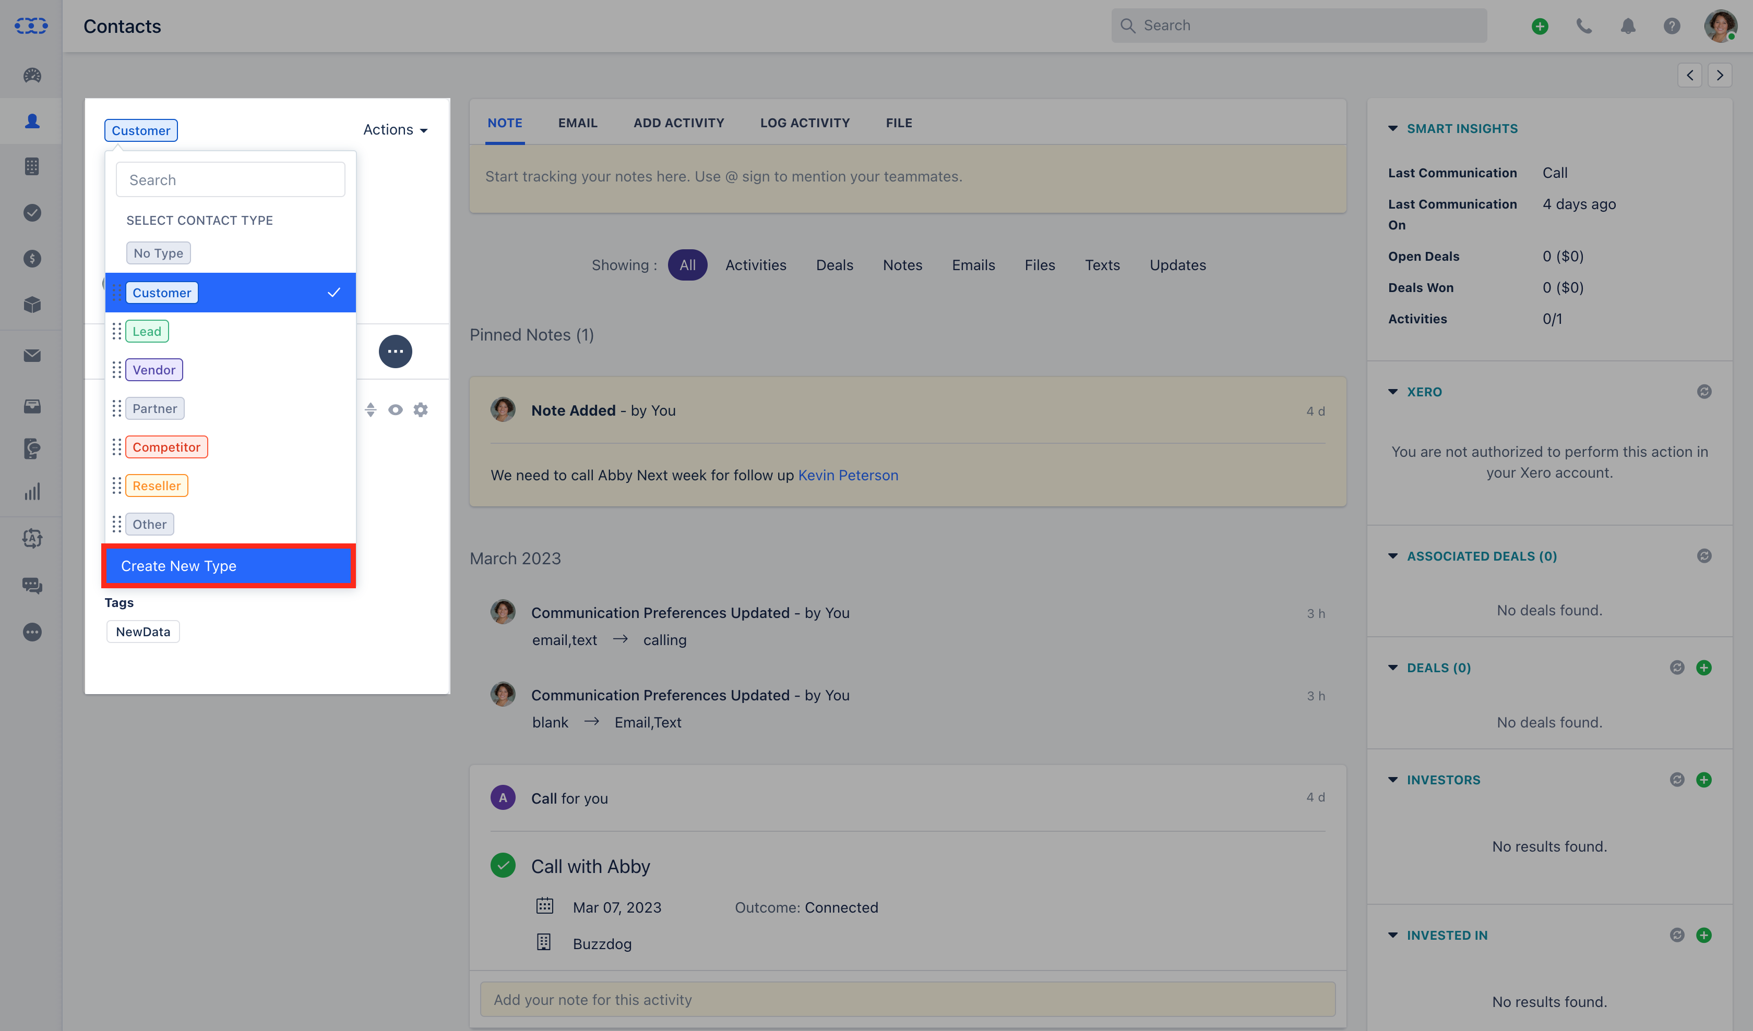Collapse the Invested In section
The image size is (1753, 1031).
click(1393, 936)
